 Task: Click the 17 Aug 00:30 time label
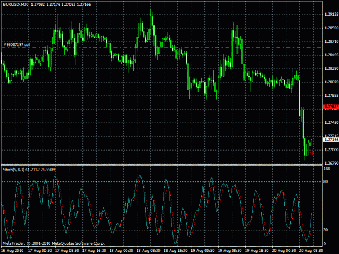40,251
